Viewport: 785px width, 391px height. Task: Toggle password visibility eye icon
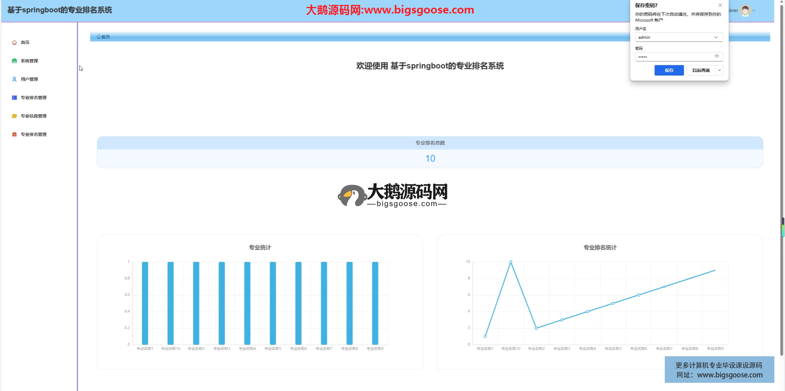[x=716, y=56]
